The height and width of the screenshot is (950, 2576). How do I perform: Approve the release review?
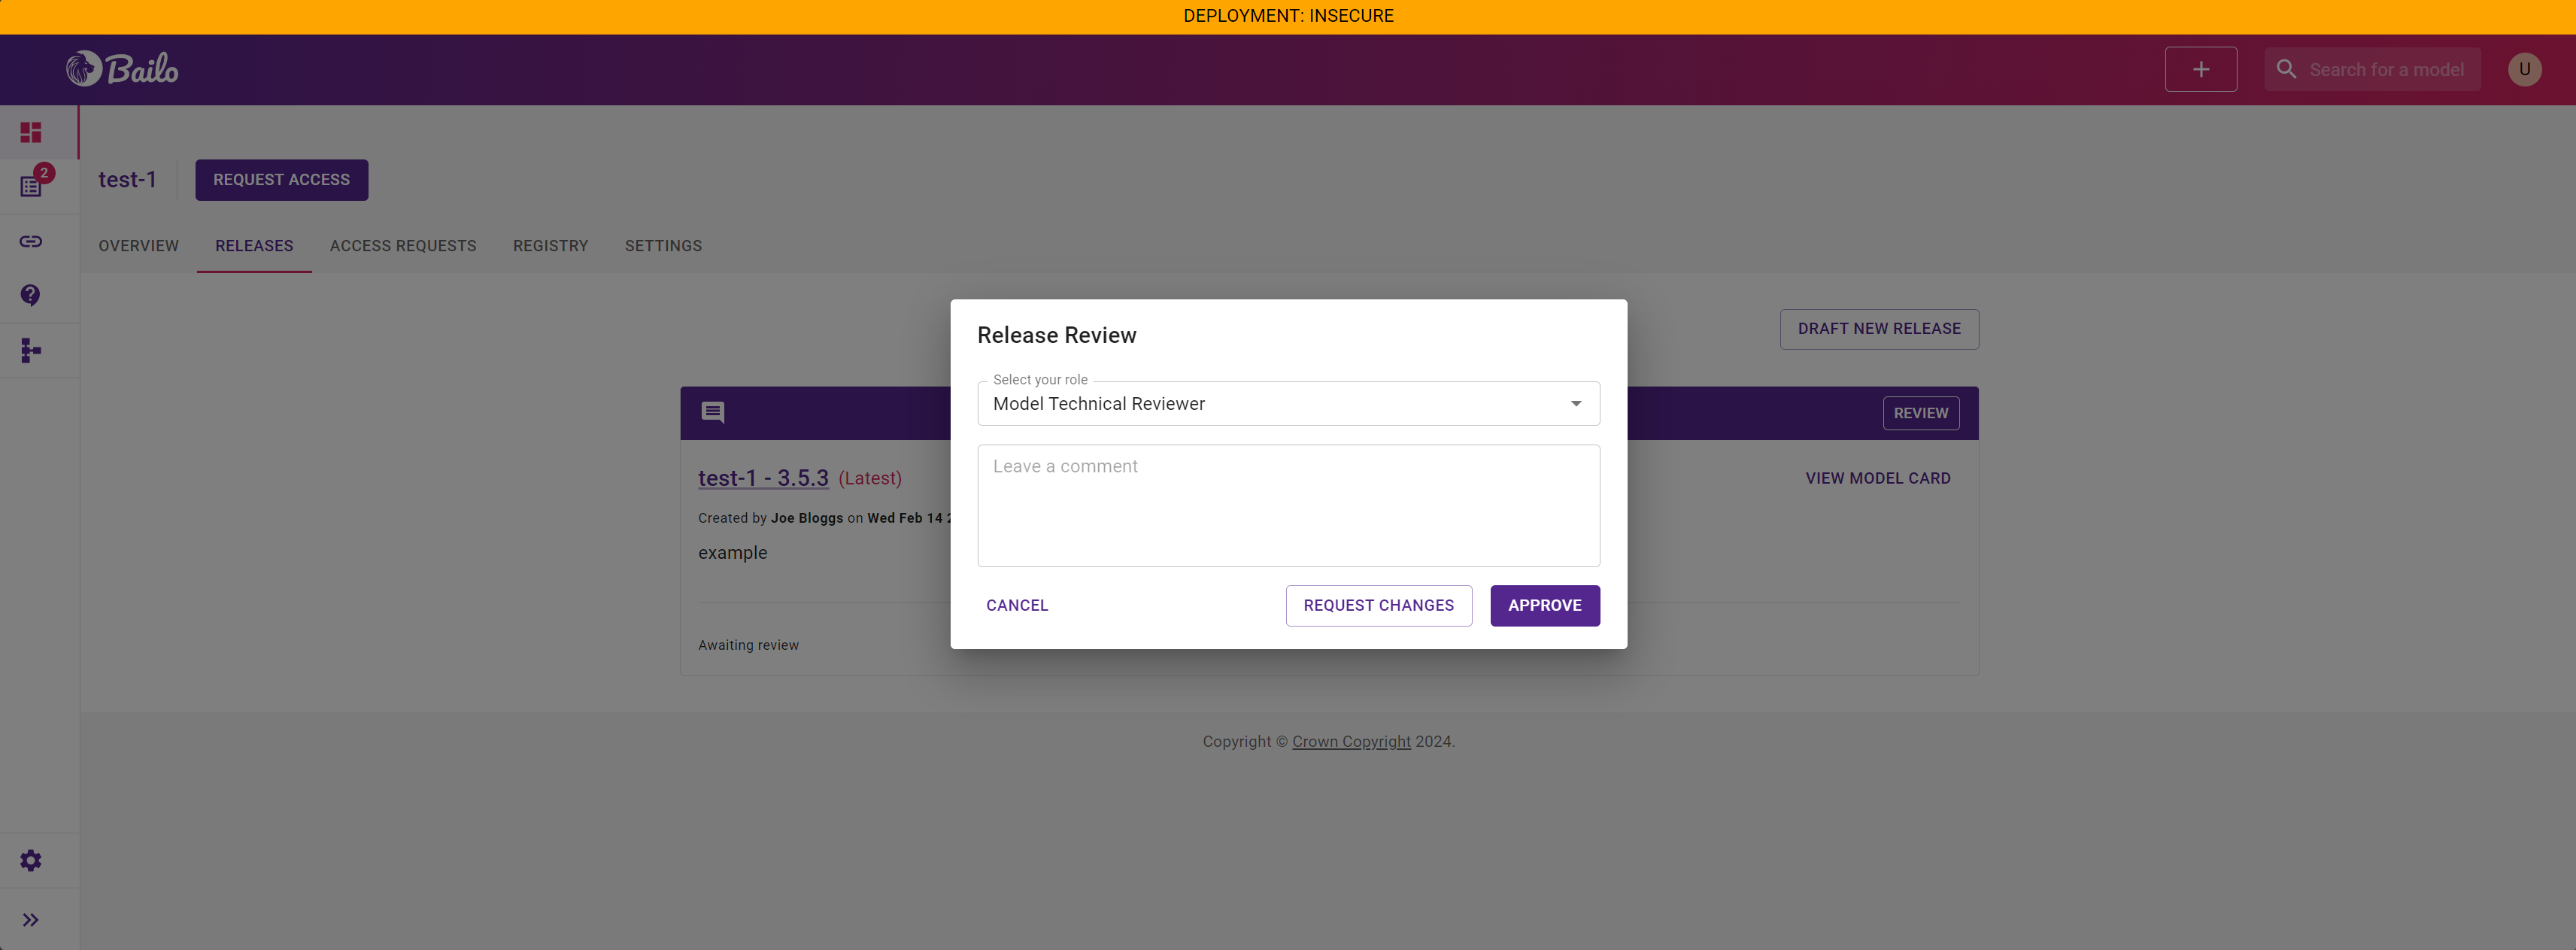coord(1544,605)
